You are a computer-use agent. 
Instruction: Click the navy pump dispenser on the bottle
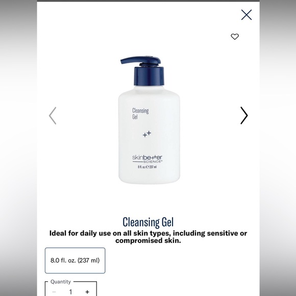[x=141, y=61]
